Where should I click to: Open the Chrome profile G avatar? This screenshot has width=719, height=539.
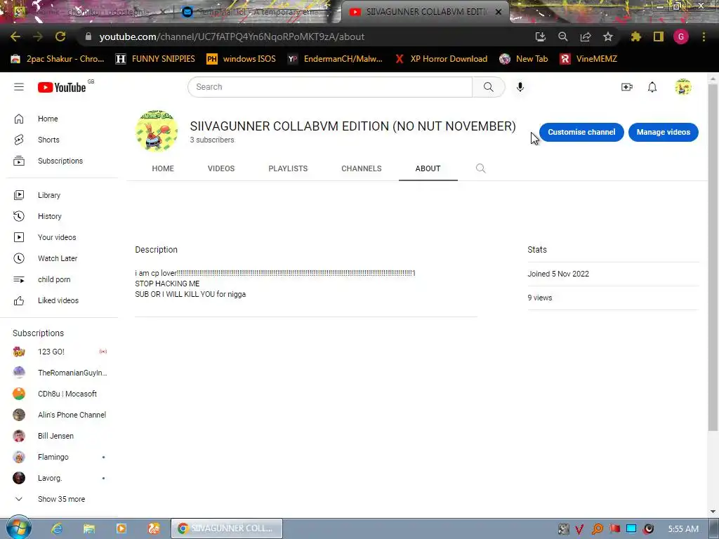click(x=681, y=36)
